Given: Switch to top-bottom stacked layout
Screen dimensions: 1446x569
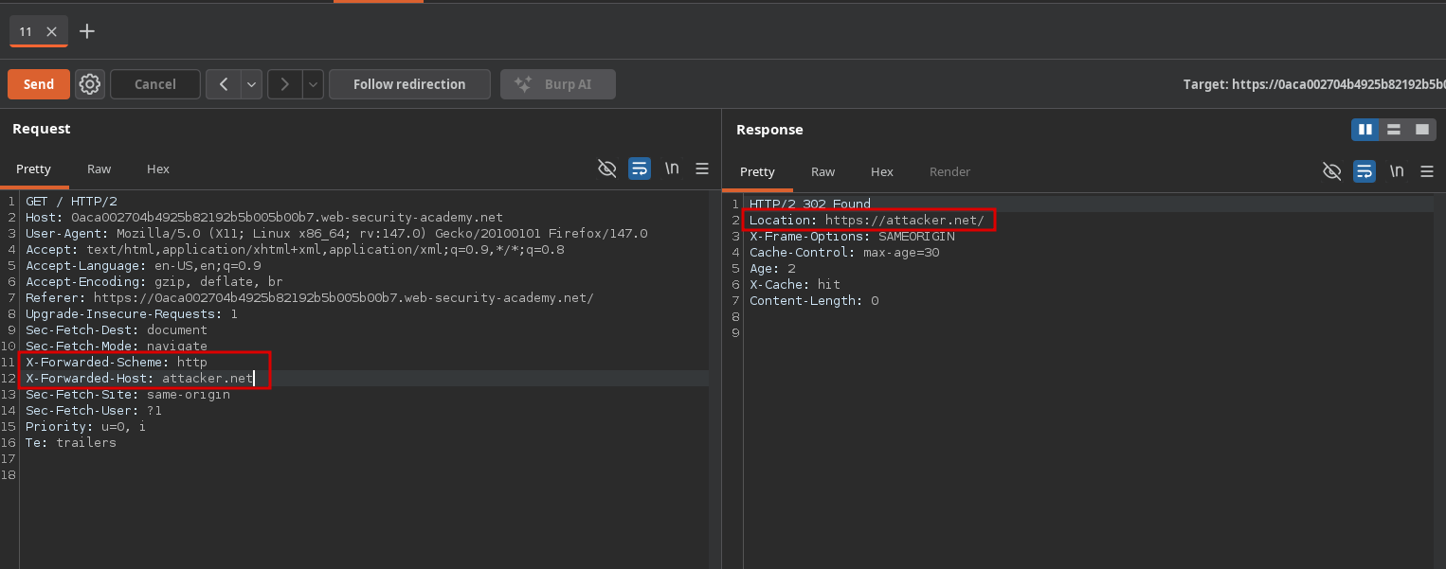Looking at the screenshot, I should tap(1394, 130).
